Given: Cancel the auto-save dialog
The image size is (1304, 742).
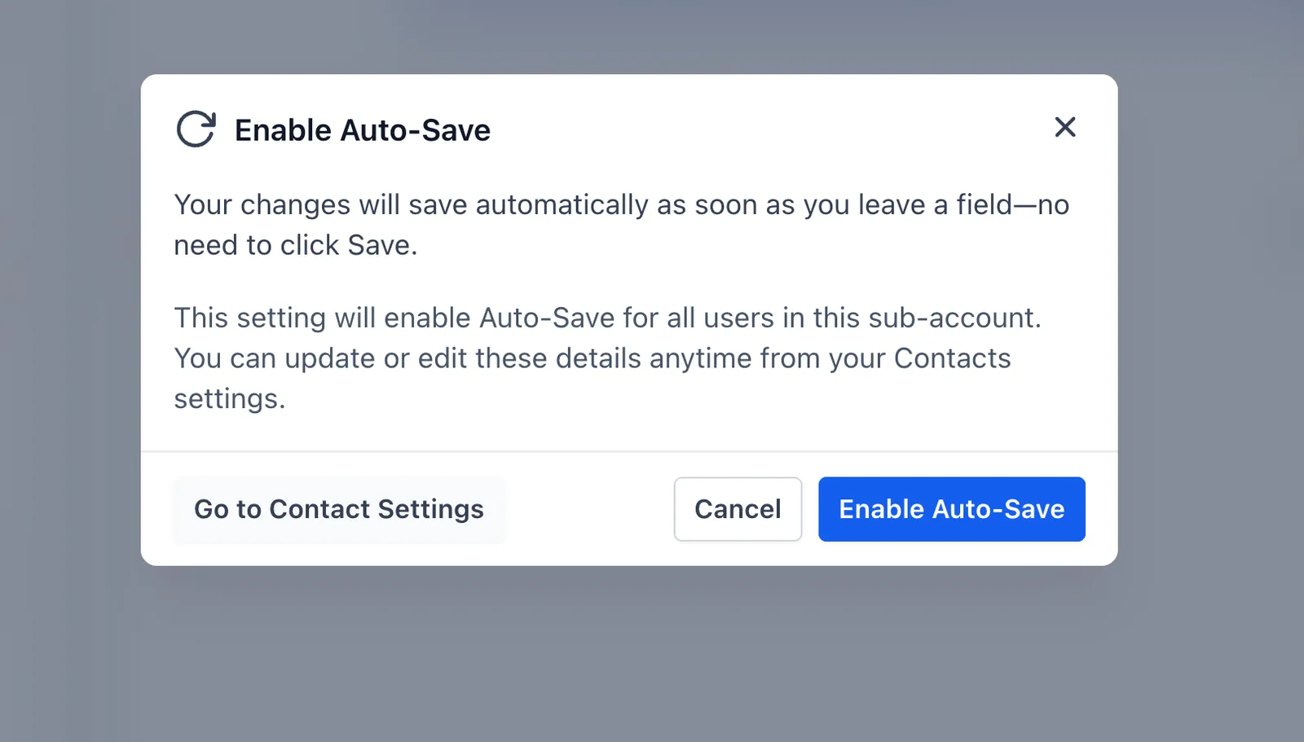Looking at the screenshot, I should click(x=738, y=509).
